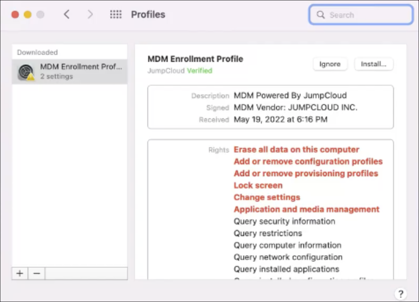Click the yellow warning badge on profile icon
Screen dimensions: 419x302
(31, 77)
